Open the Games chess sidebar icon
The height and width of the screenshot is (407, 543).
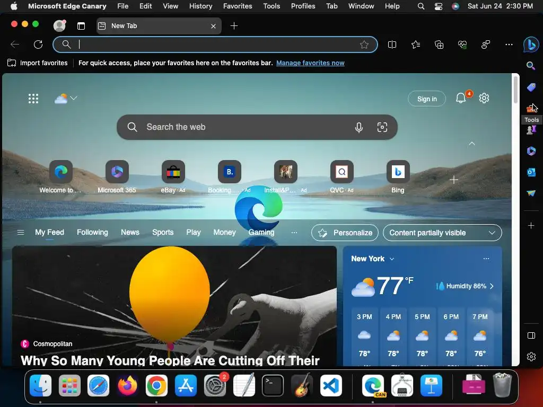point(531,130)
